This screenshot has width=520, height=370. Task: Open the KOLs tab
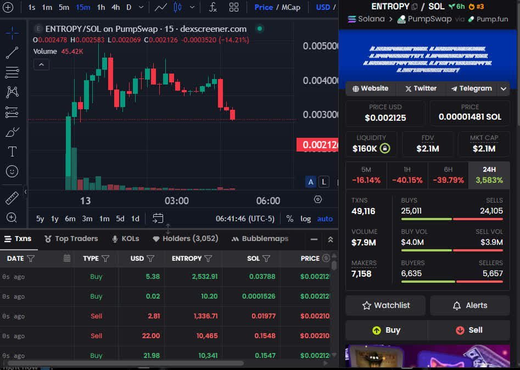point(126,239)
